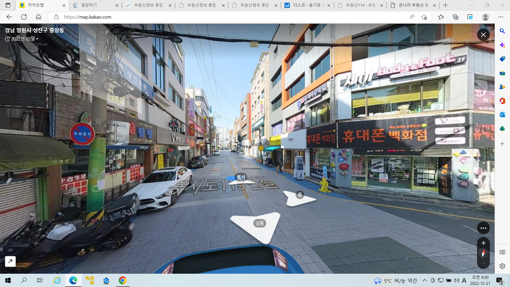510x287 pixels.
Task: Open Chrome from the taskbar
Action: click(x=122, y=280)
